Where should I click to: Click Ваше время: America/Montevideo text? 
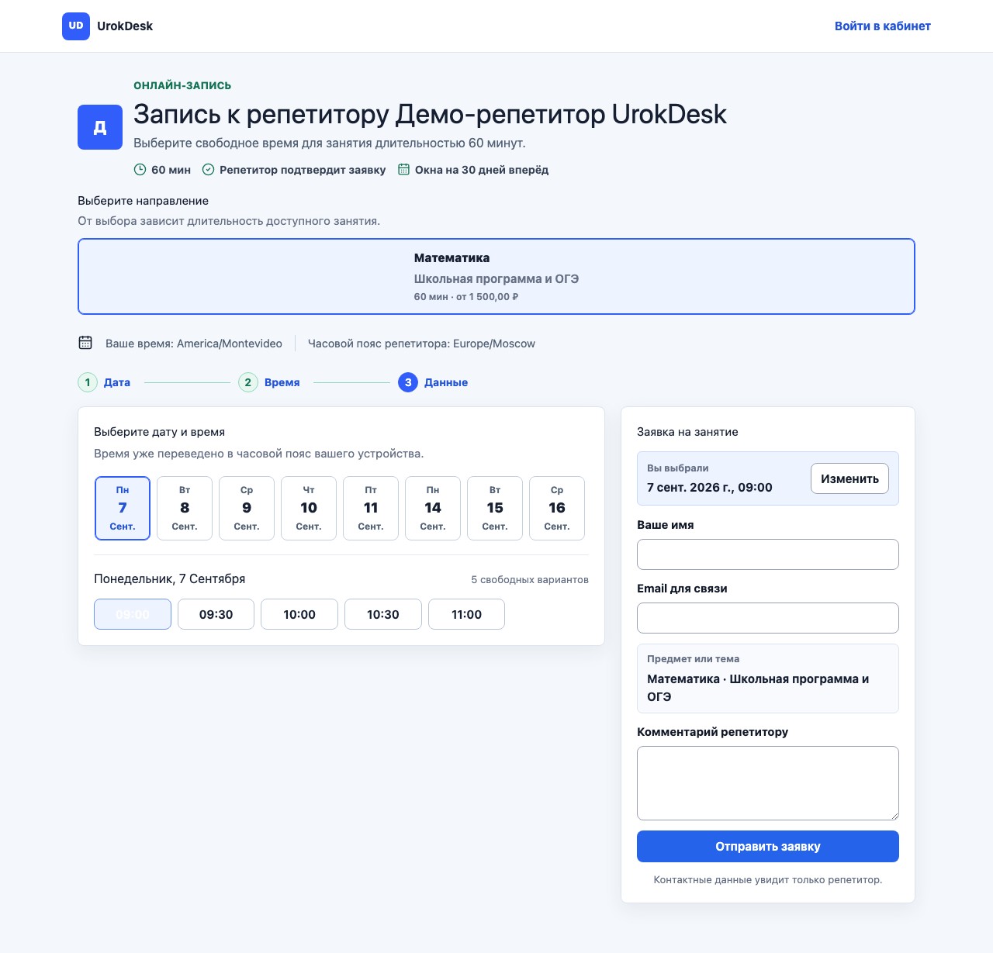(x=194, y=344)
